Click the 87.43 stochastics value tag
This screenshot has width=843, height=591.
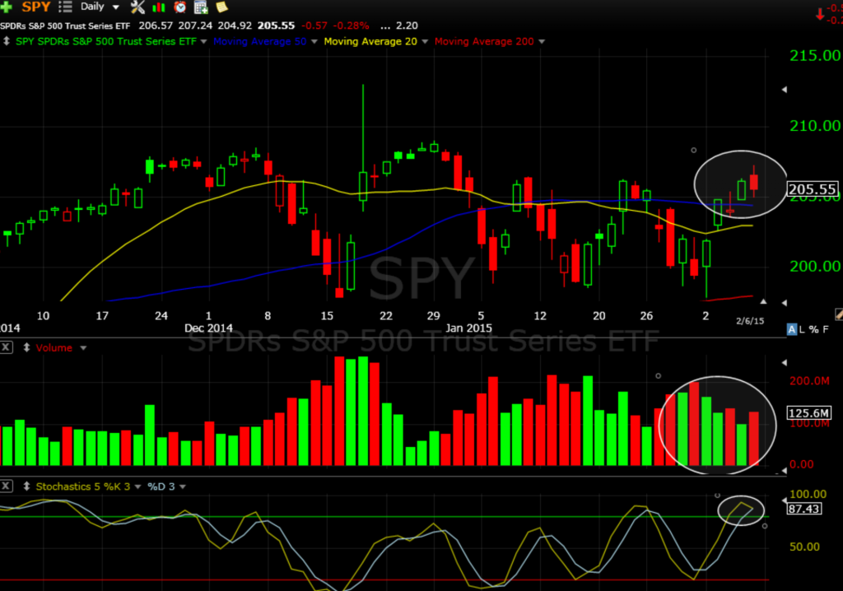click(x=804, y=509)
